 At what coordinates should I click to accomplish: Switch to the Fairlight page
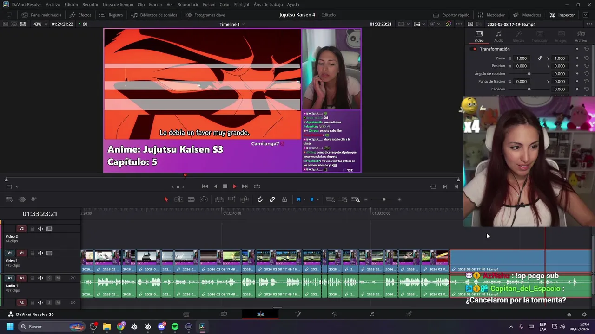[x=372, y=314]
